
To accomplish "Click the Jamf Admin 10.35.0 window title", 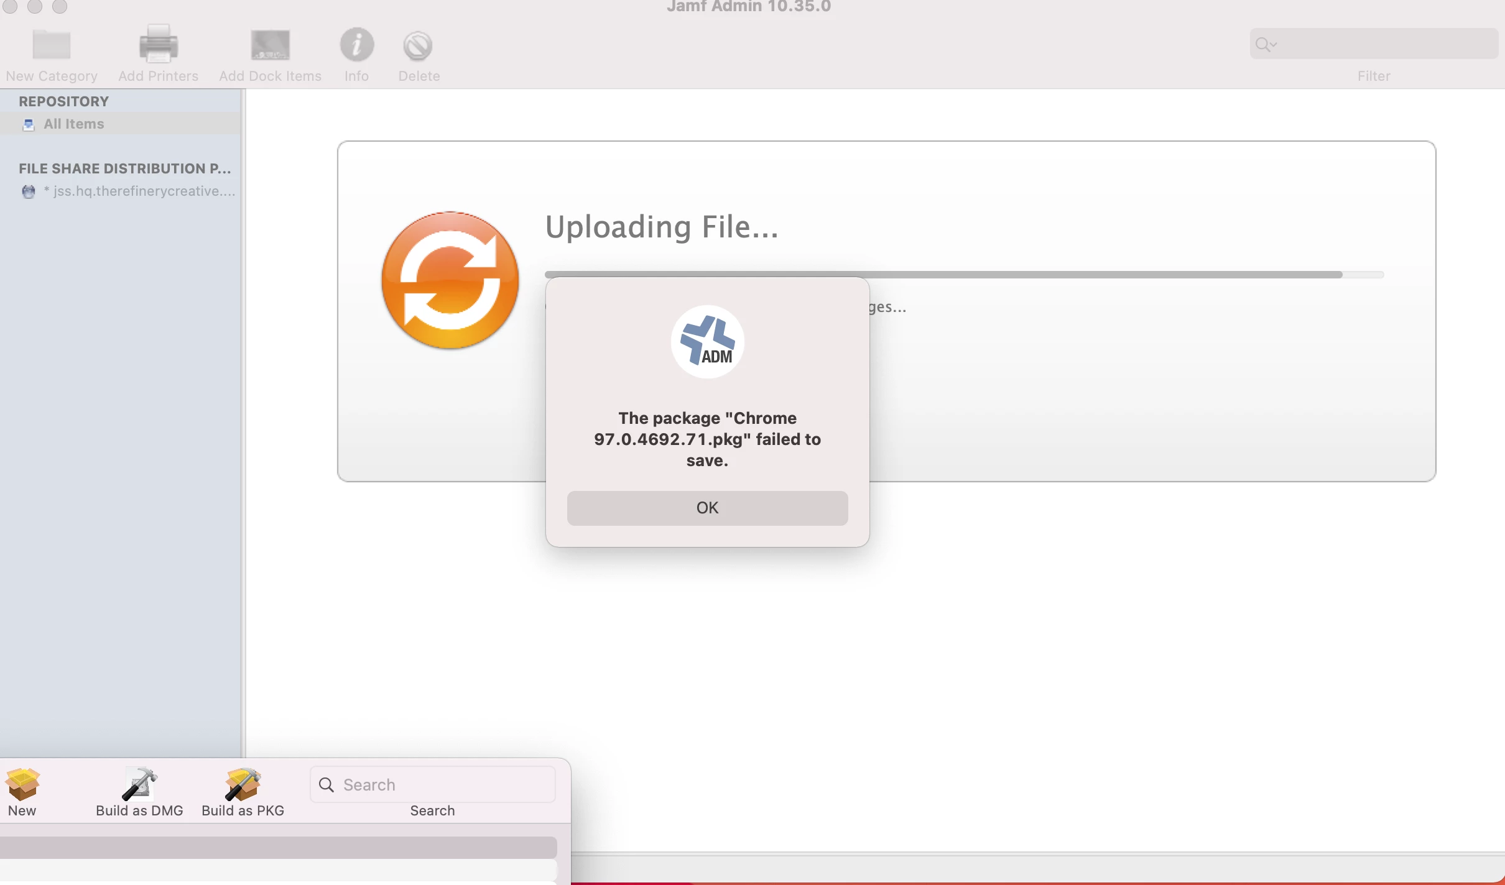I will 749,6.
